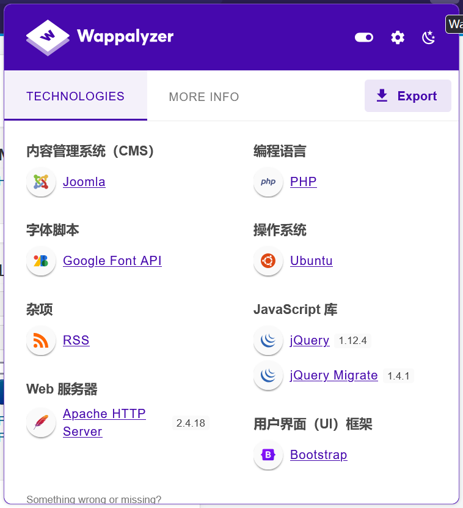
Task: Open the Google Font API link
Action: [x=112, y=261]
